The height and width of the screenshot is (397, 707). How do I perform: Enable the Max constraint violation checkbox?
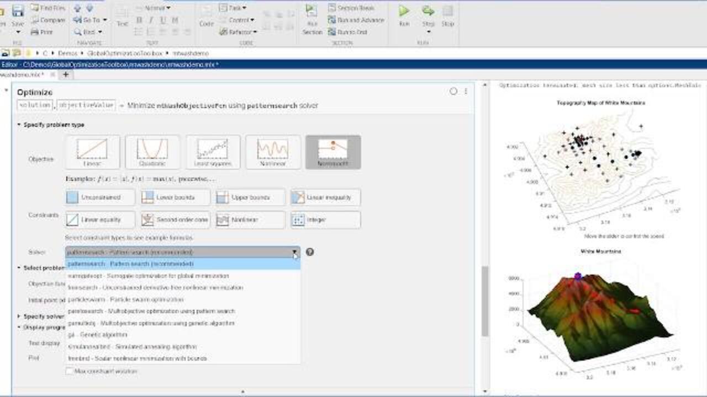click(x=70, y=372)
